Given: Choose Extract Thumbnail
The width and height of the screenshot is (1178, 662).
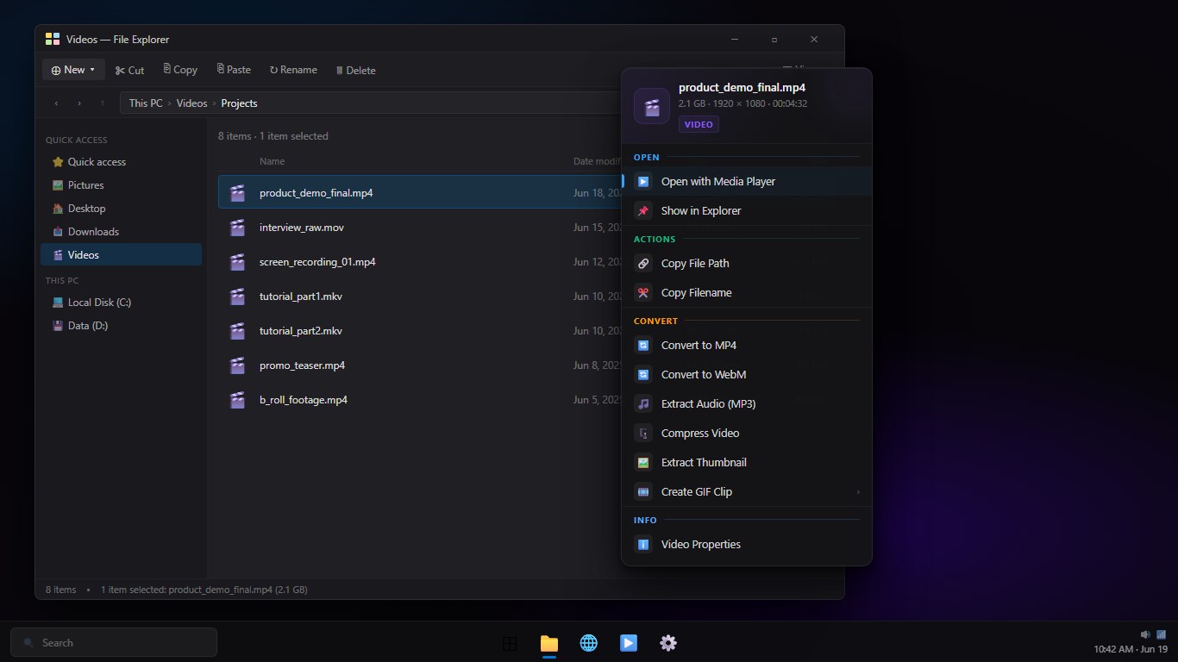Looking at the screenshot, I should point(747,462).
